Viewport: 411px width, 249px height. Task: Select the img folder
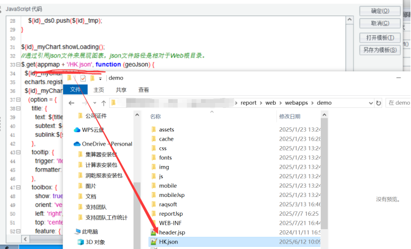164,167
